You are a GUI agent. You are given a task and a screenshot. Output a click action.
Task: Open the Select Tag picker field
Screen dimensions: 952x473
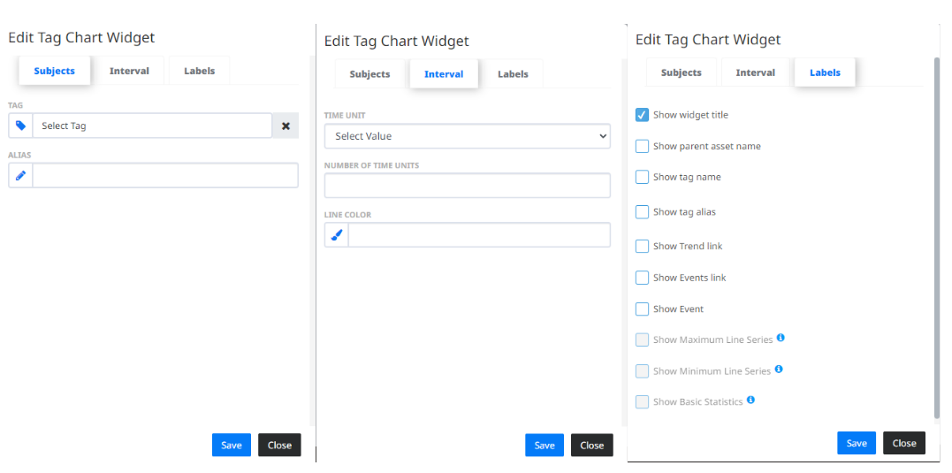152,126
